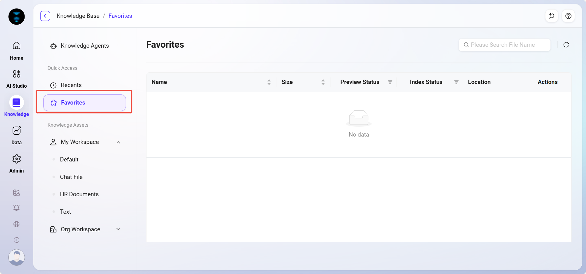The height and width of the screenshot is (274, 586).
Task: Open the AI Studio section
Action: pyautogui.click(x=17, y=78)
